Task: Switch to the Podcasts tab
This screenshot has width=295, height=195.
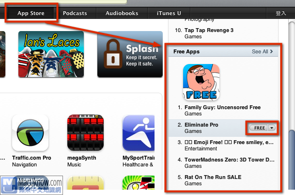Action: [x=75, y=13]
